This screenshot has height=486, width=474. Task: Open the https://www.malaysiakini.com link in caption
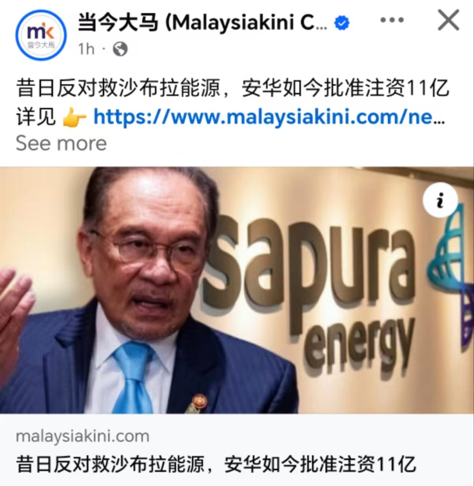pyautogui.click(x=269, y=116)
